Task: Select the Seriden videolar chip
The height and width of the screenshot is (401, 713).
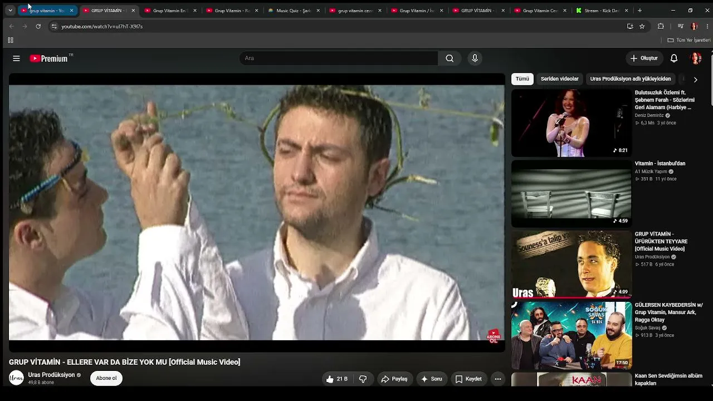Action: pos(560,79)
